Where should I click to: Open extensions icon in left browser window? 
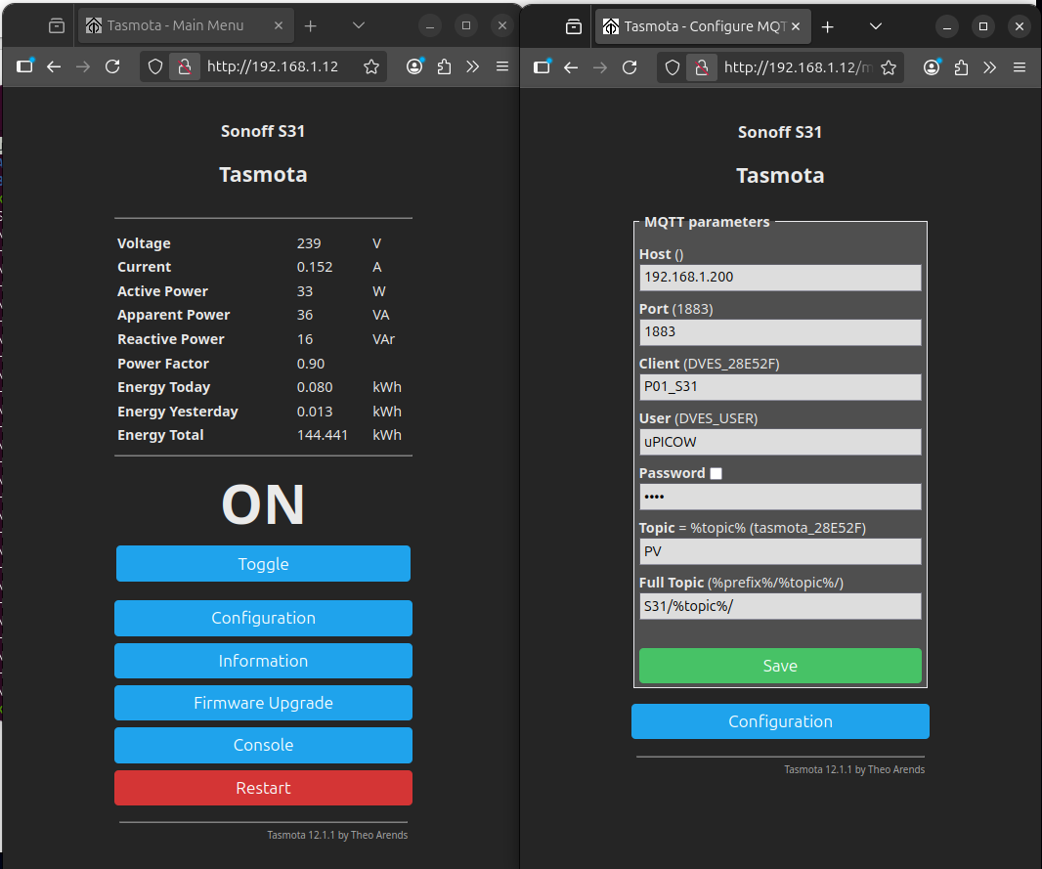(445, 67)
